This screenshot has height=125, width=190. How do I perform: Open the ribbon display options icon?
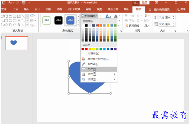click(156, 3)
